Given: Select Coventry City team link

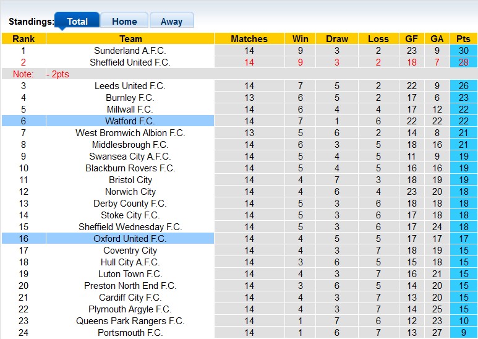Looking at the screenshot, I should tap(130, 251).
